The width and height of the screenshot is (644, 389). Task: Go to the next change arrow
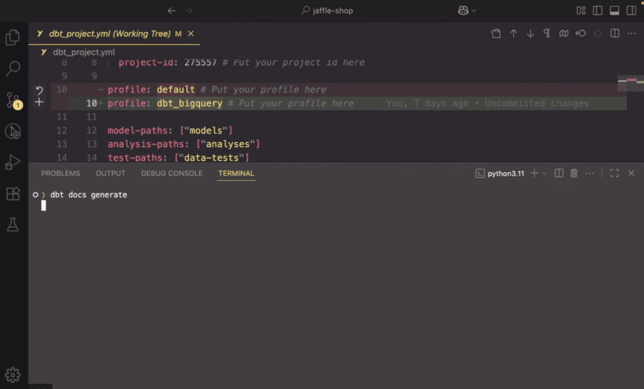530,34
